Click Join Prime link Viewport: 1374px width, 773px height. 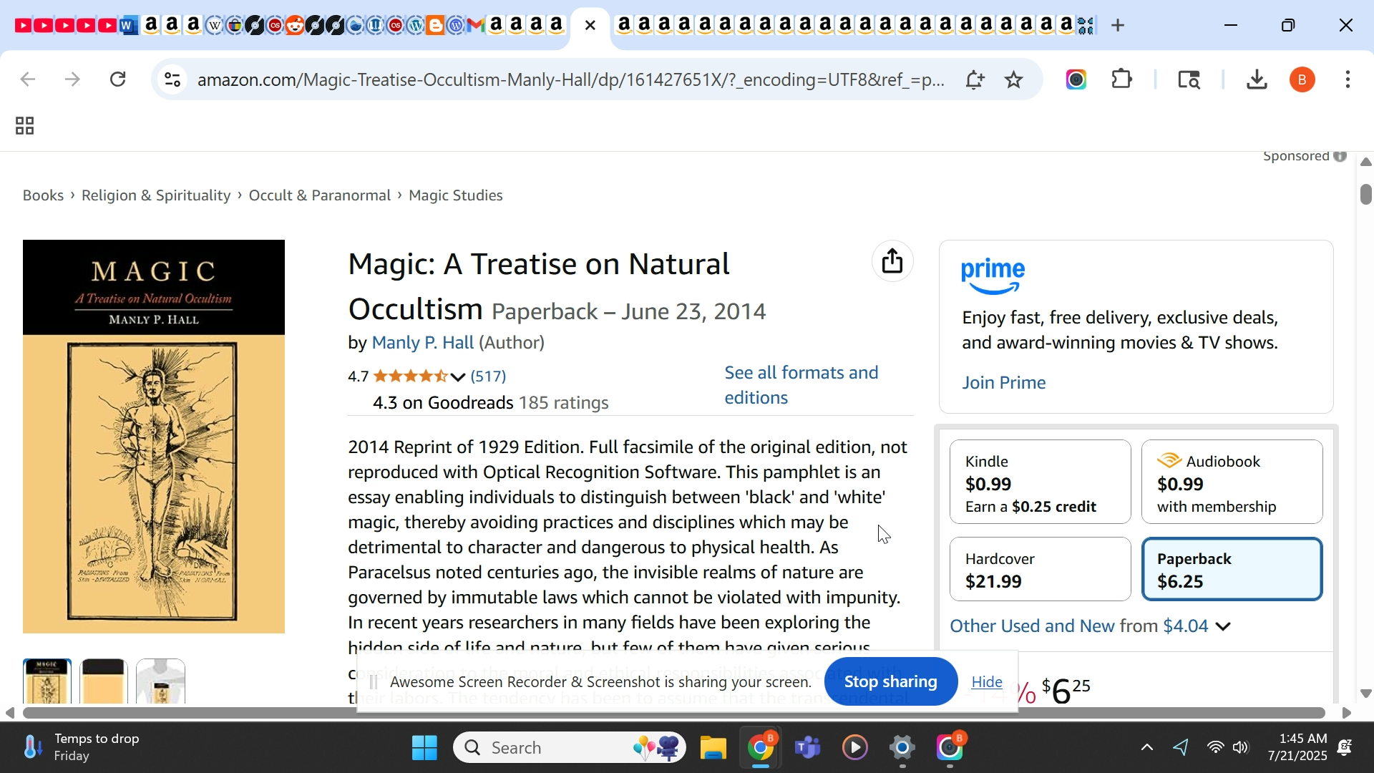(x=1004, y=383)
